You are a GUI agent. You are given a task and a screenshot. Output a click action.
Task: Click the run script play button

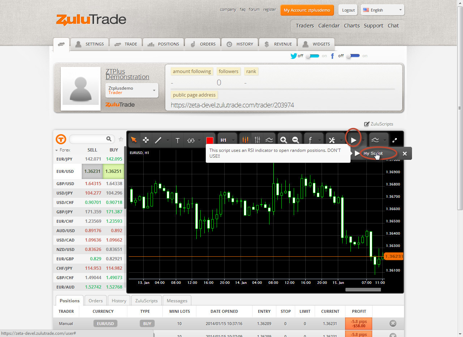[354, 140]
